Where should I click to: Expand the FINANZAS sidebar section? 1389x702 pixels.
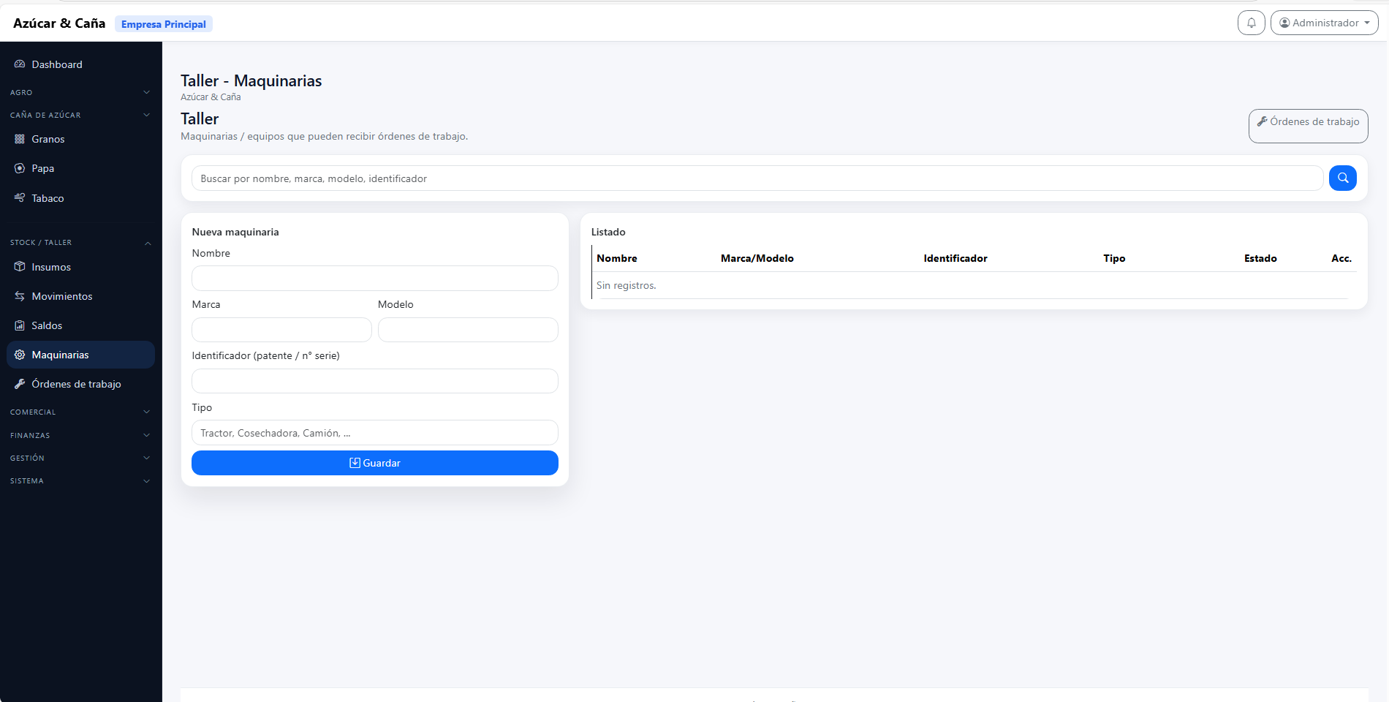tap(80, 436)
